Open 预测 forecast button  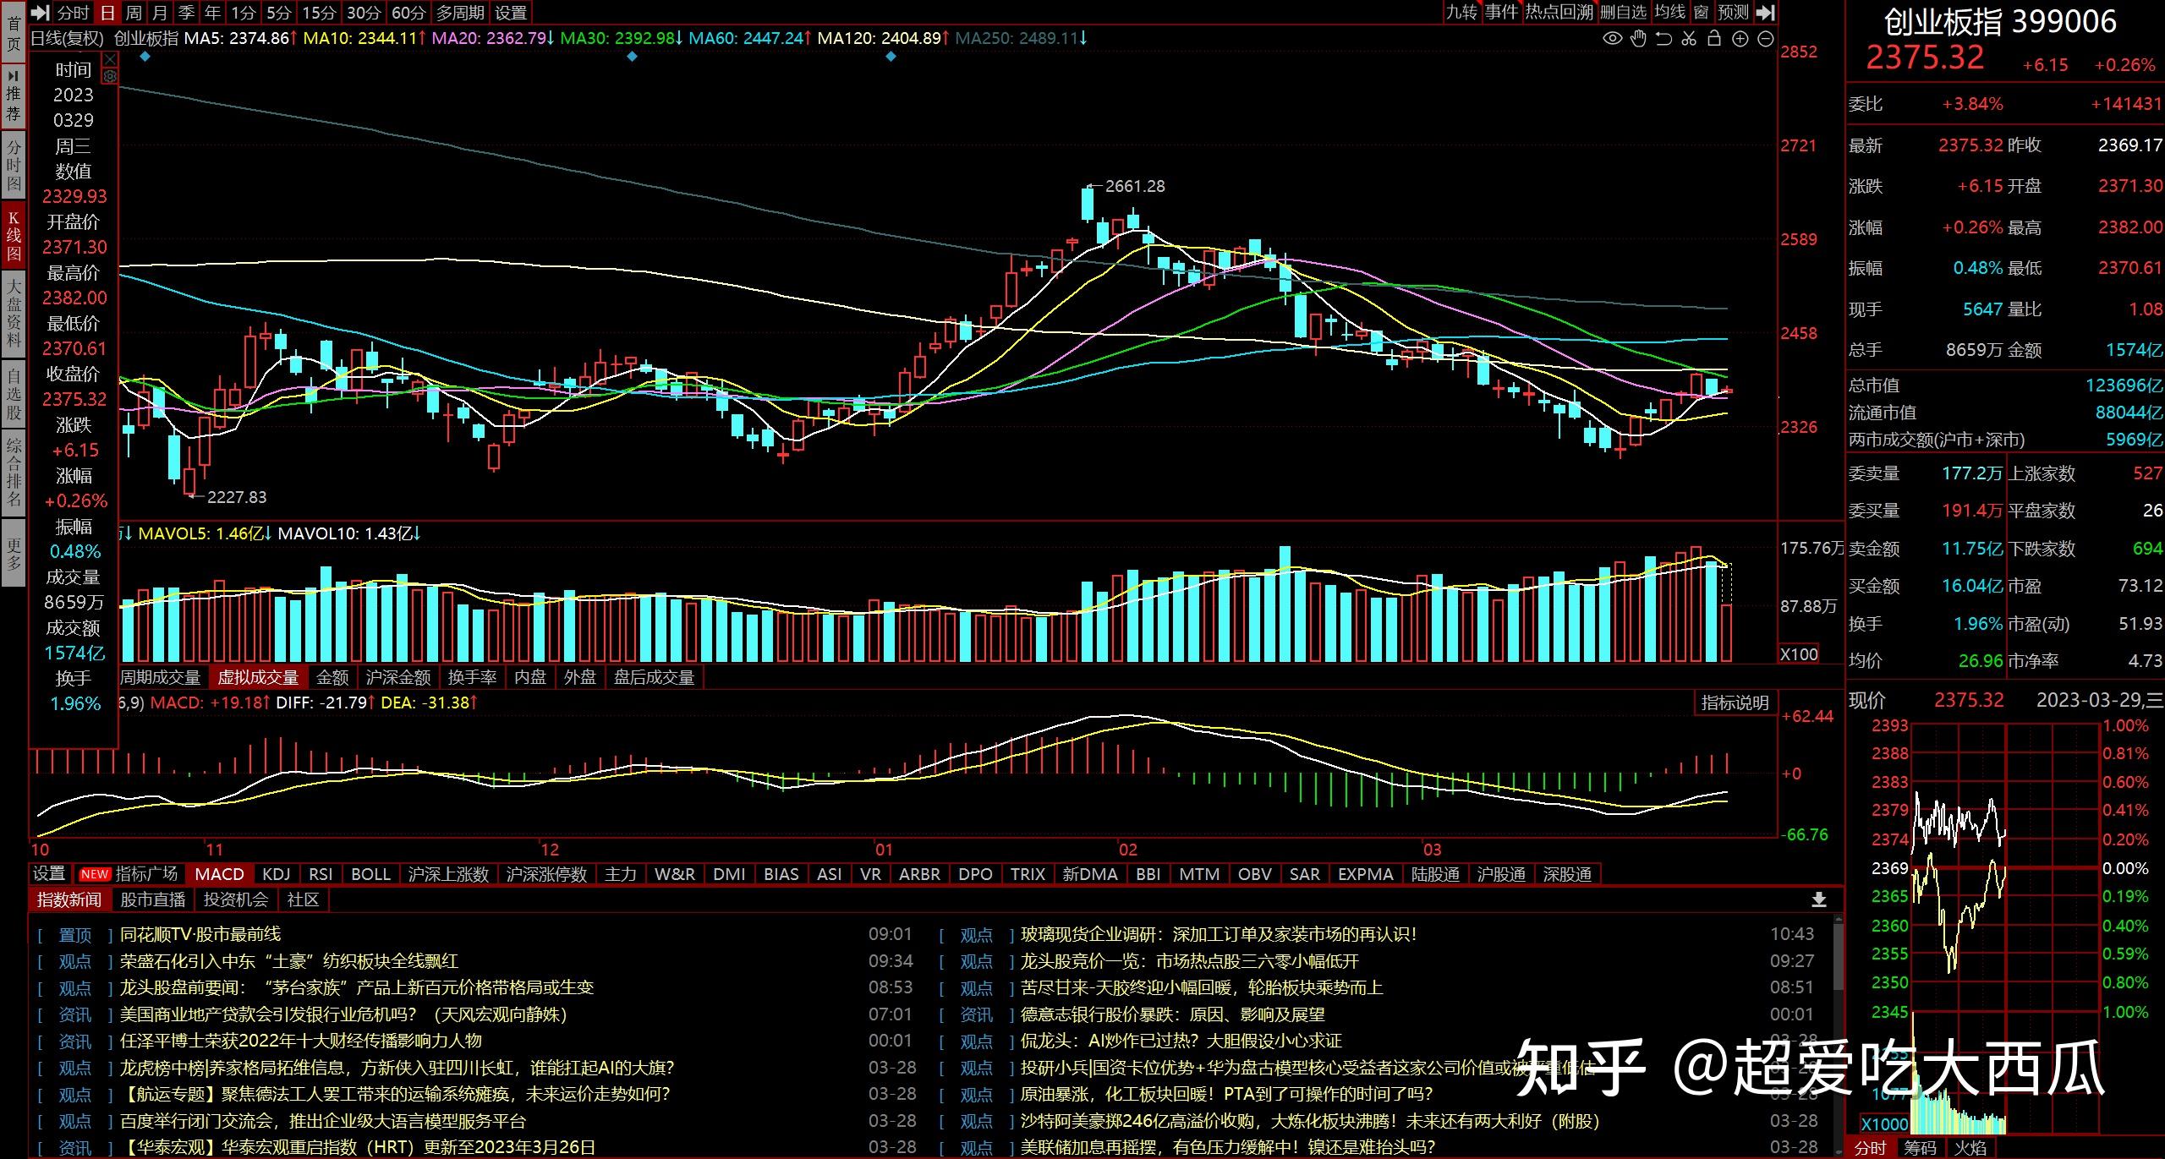tap(1733, 12)
